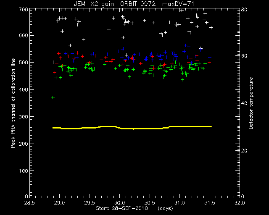Screen dimensions: 269x215
Task: Click the 100 tick label on left axis
Action: point(23,171)
